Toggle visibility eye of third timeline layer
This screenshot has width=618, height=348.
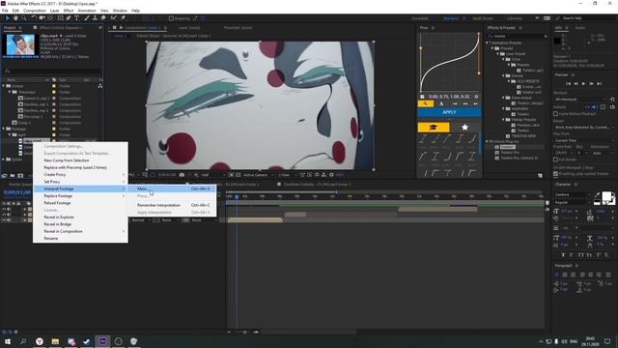[4, 220]
